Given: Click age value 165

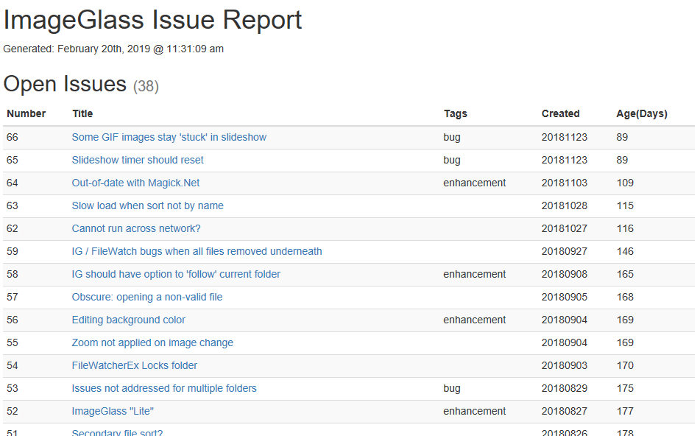Looking at the screenshot, I should click(x=625, y=274).
